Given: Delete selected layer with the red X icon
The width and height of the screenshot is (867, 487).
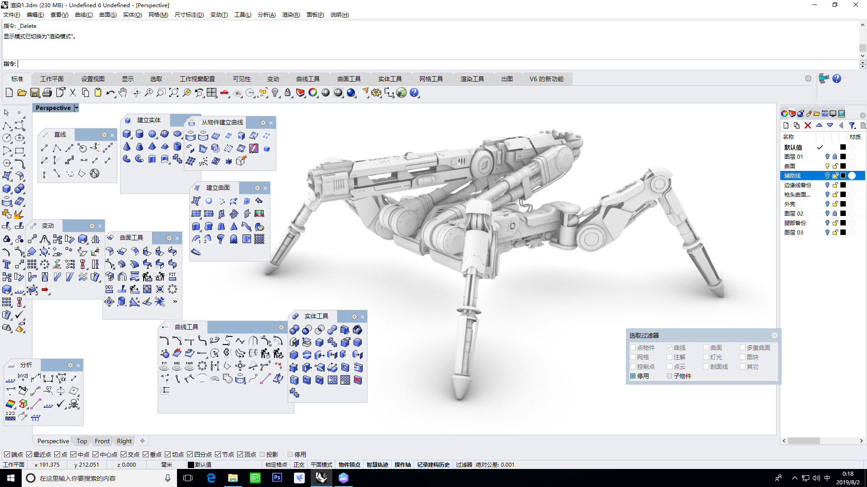Looking at the screenshot, I should [808, 125].
